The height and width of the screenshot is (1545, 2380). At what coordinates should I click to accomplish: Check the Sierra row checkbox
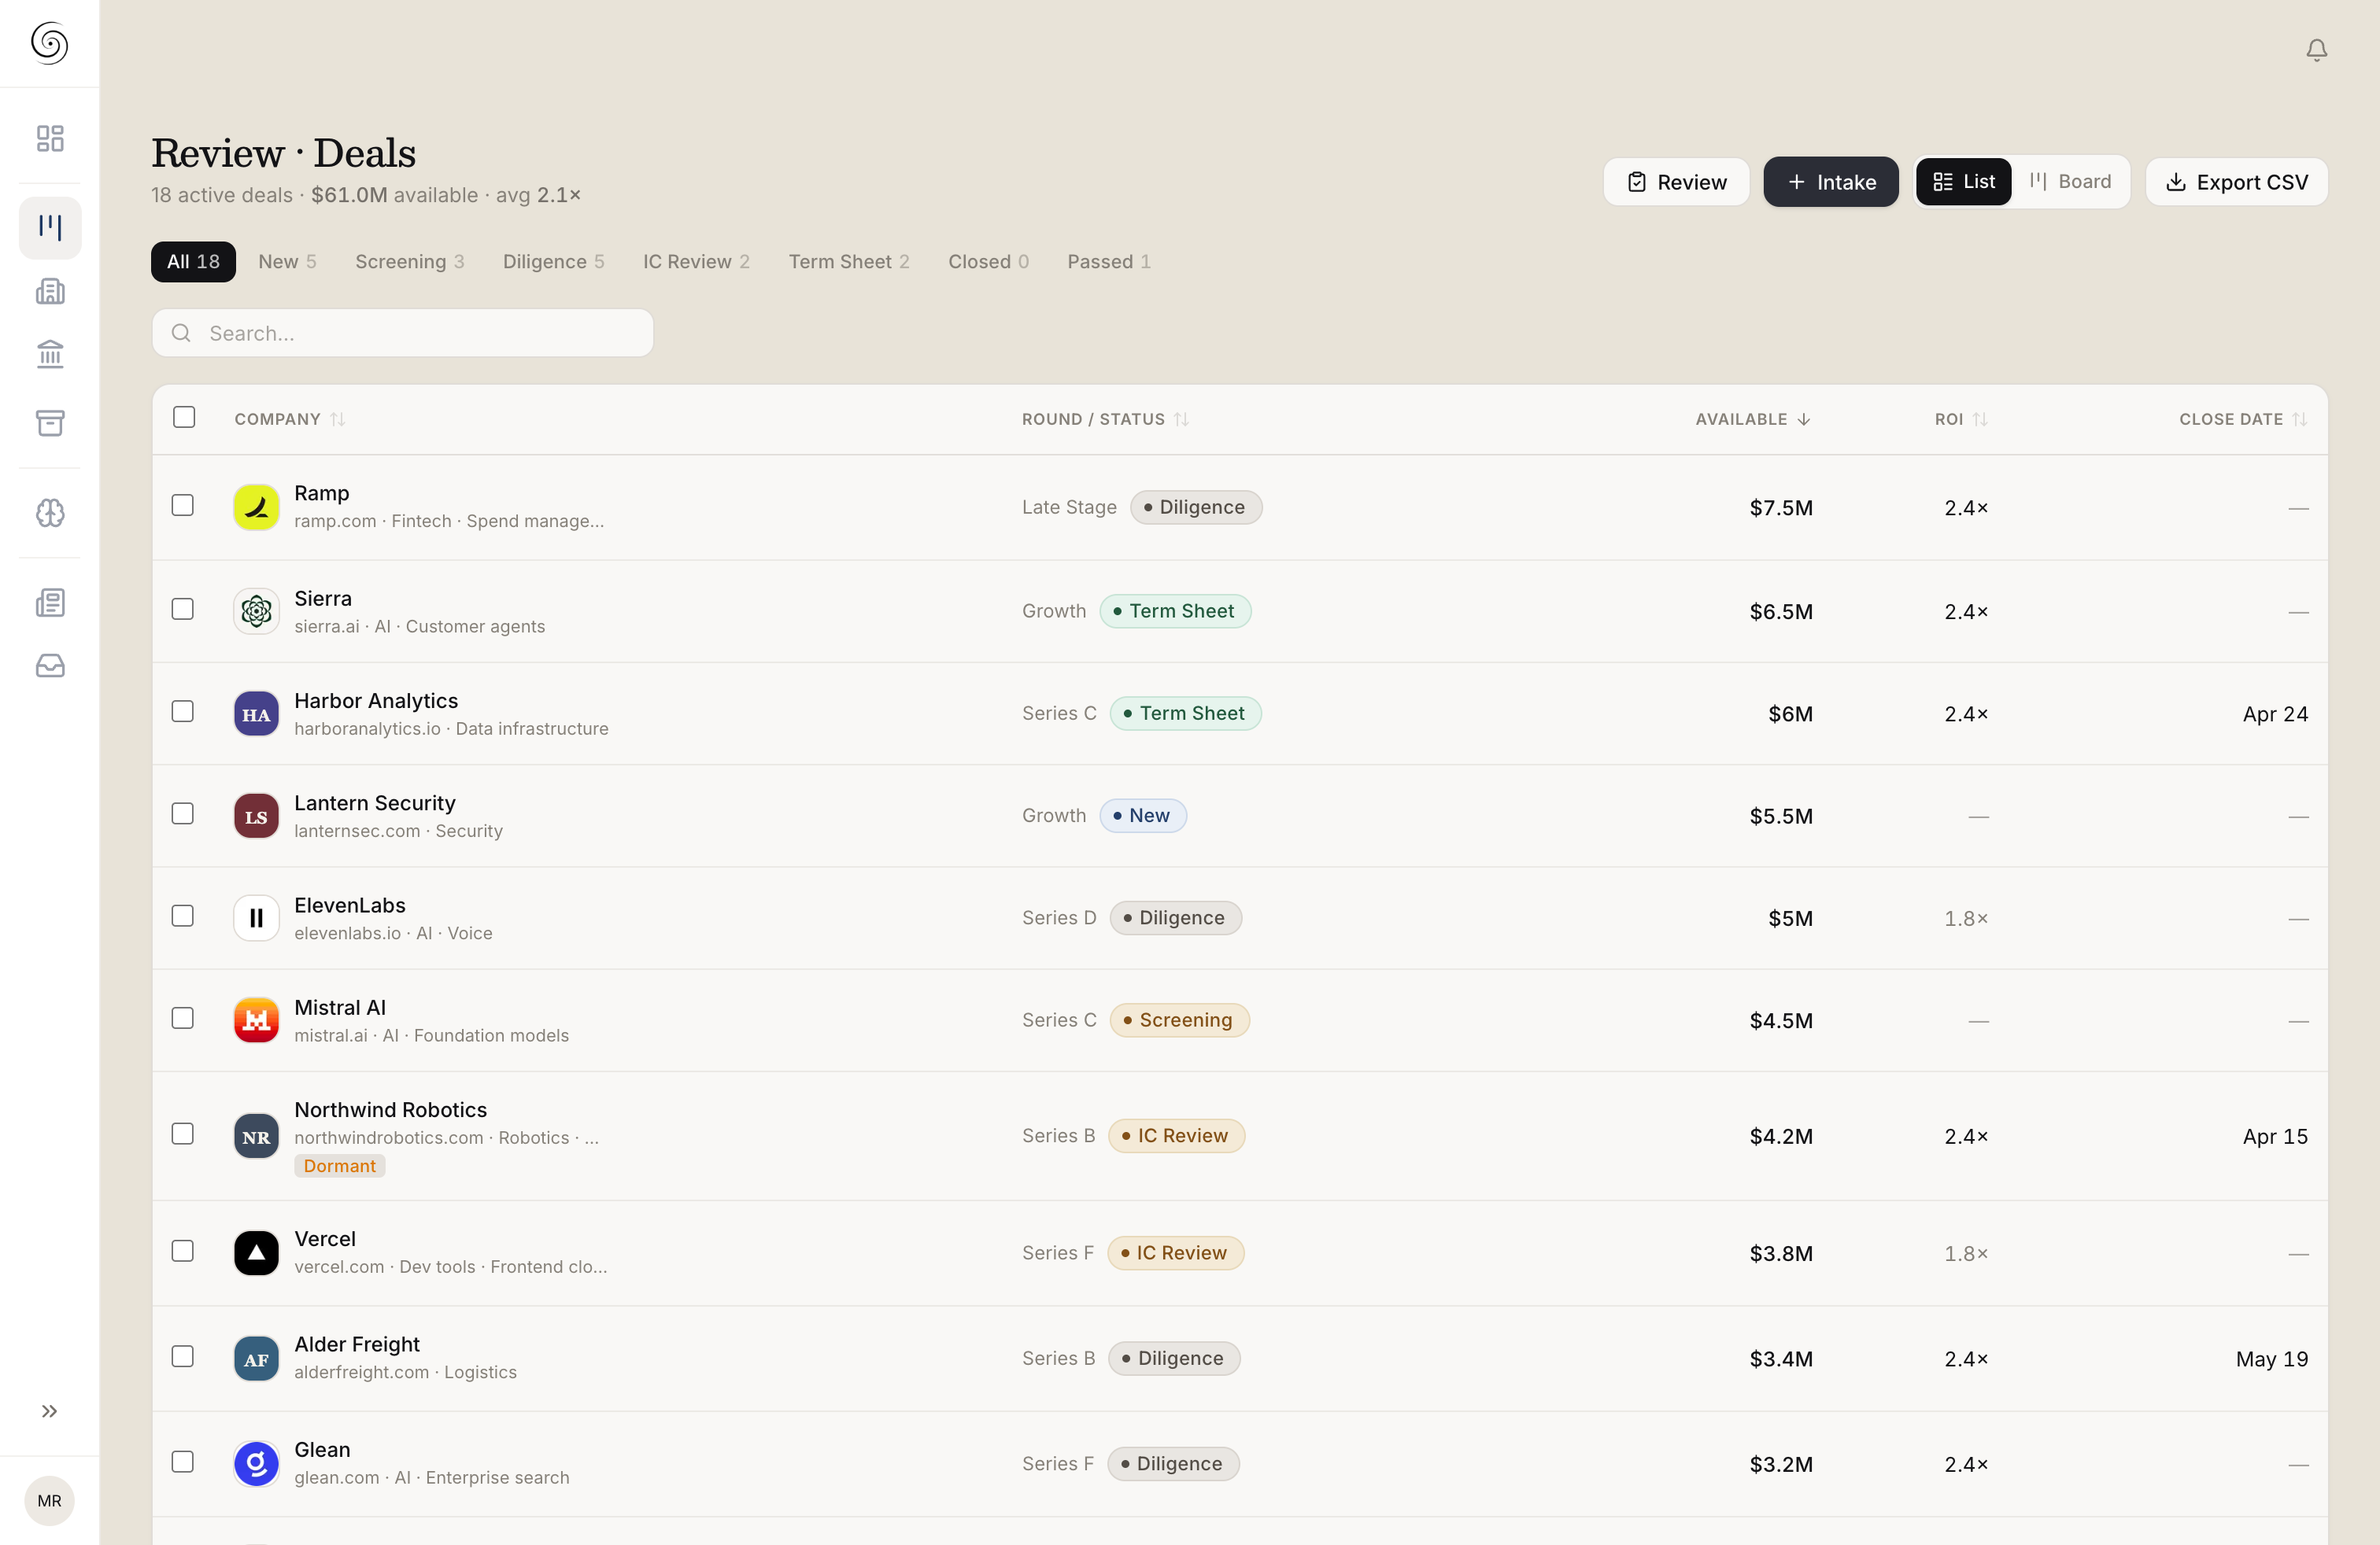183,609
